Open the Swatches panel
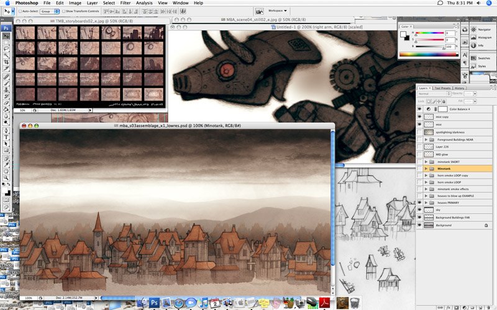The width and height of the screenshot is (497, 310). [481, 58]
